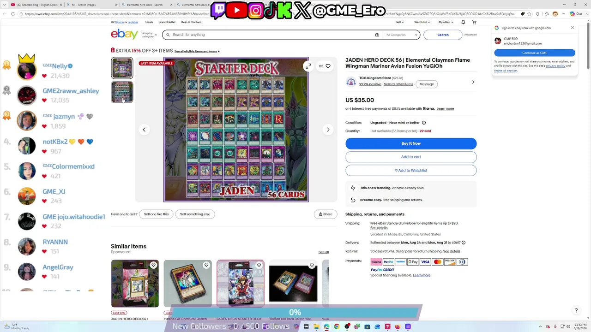The image size is (591, 332).
Task: Open the shopping cart icon
Action: (x=474, y=22)
